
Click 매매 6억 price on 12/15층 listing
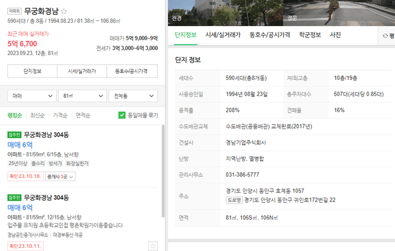click(20, 208)
